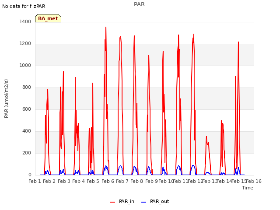
Task: Click the y-axis tick 1400
Action: click(x=25, y=21)
